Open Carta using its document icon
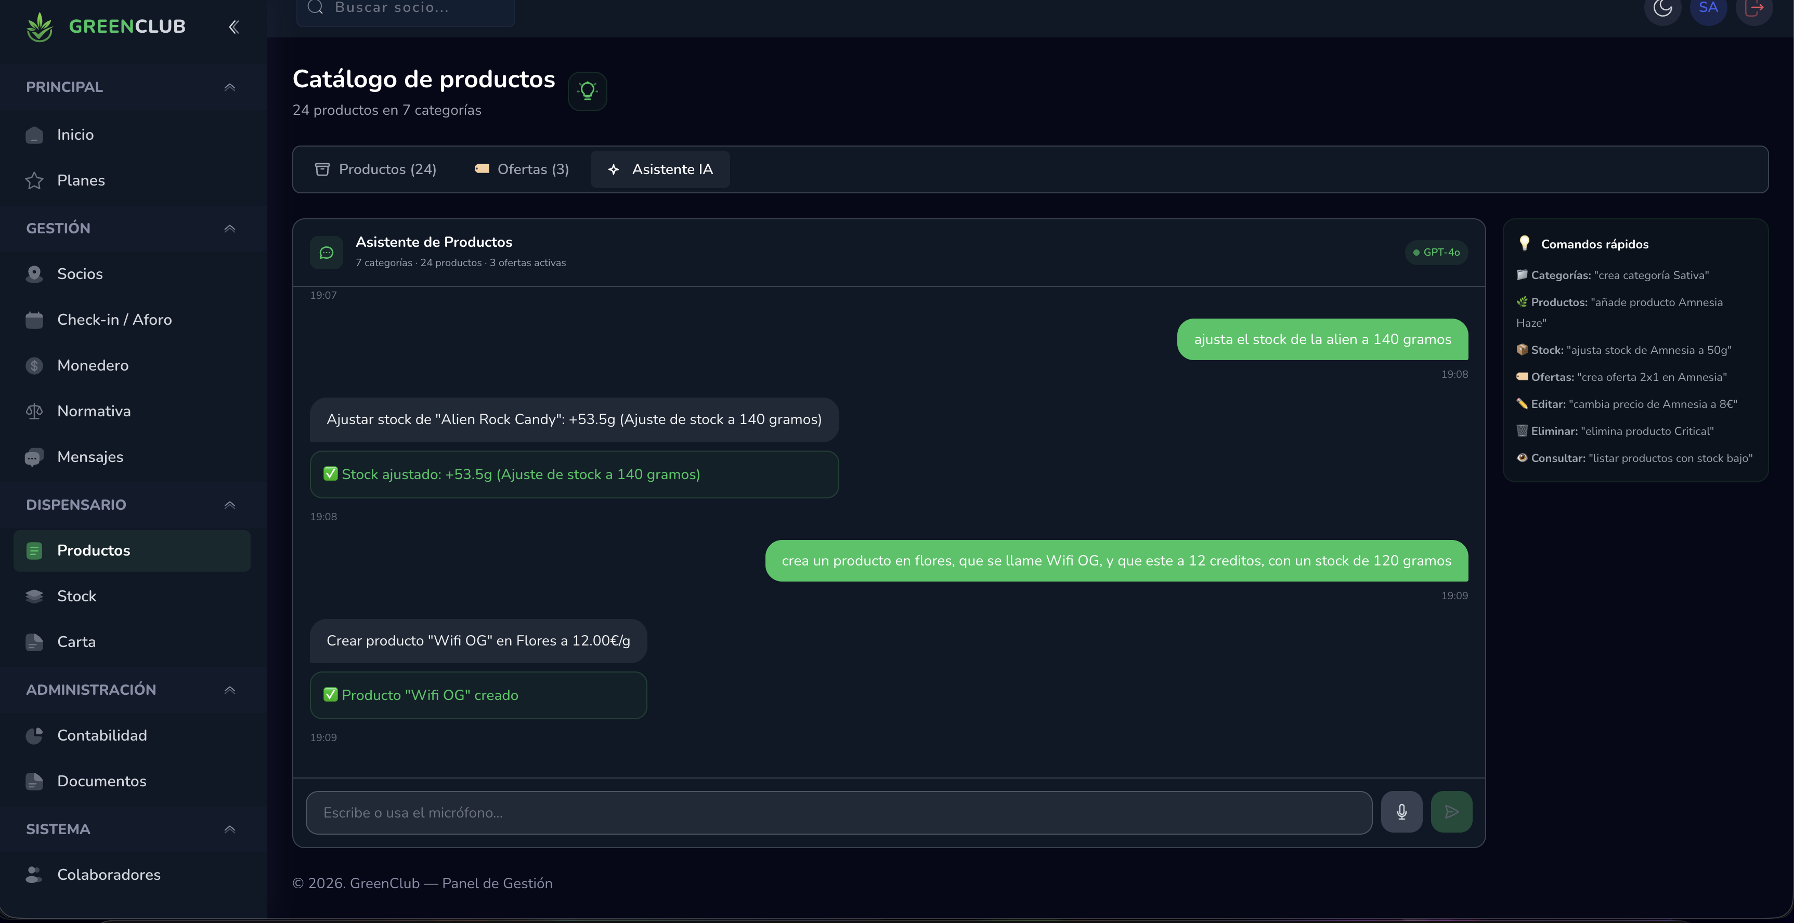 tap(35, 642)
